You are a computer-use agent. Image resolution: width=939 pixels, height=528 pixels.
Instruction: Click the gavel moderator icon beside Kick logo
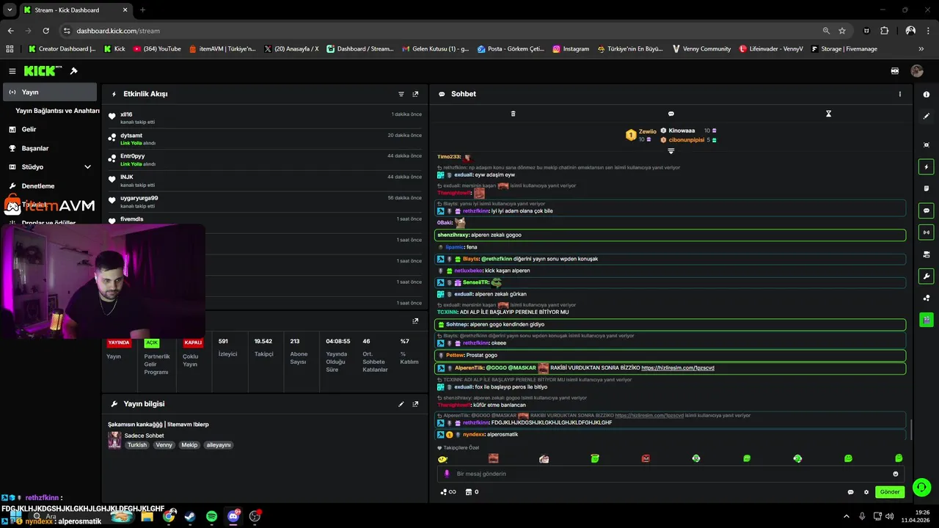73,71
